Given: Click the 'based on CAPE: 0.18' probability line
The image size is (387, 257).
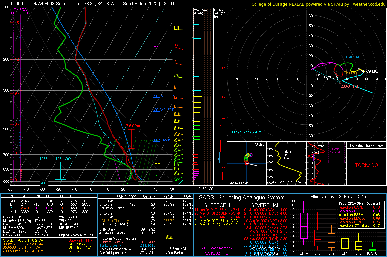Looking at the screenshot, I should (x=359, y=207).
